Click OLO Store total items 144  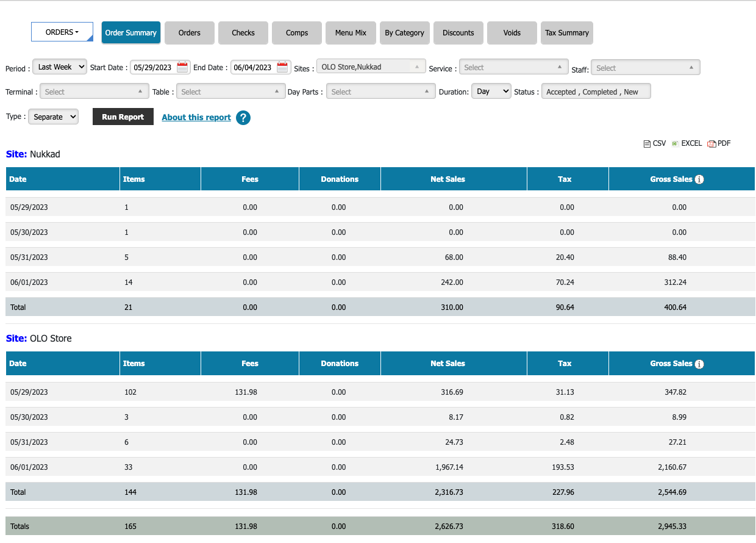click(130, 492)
